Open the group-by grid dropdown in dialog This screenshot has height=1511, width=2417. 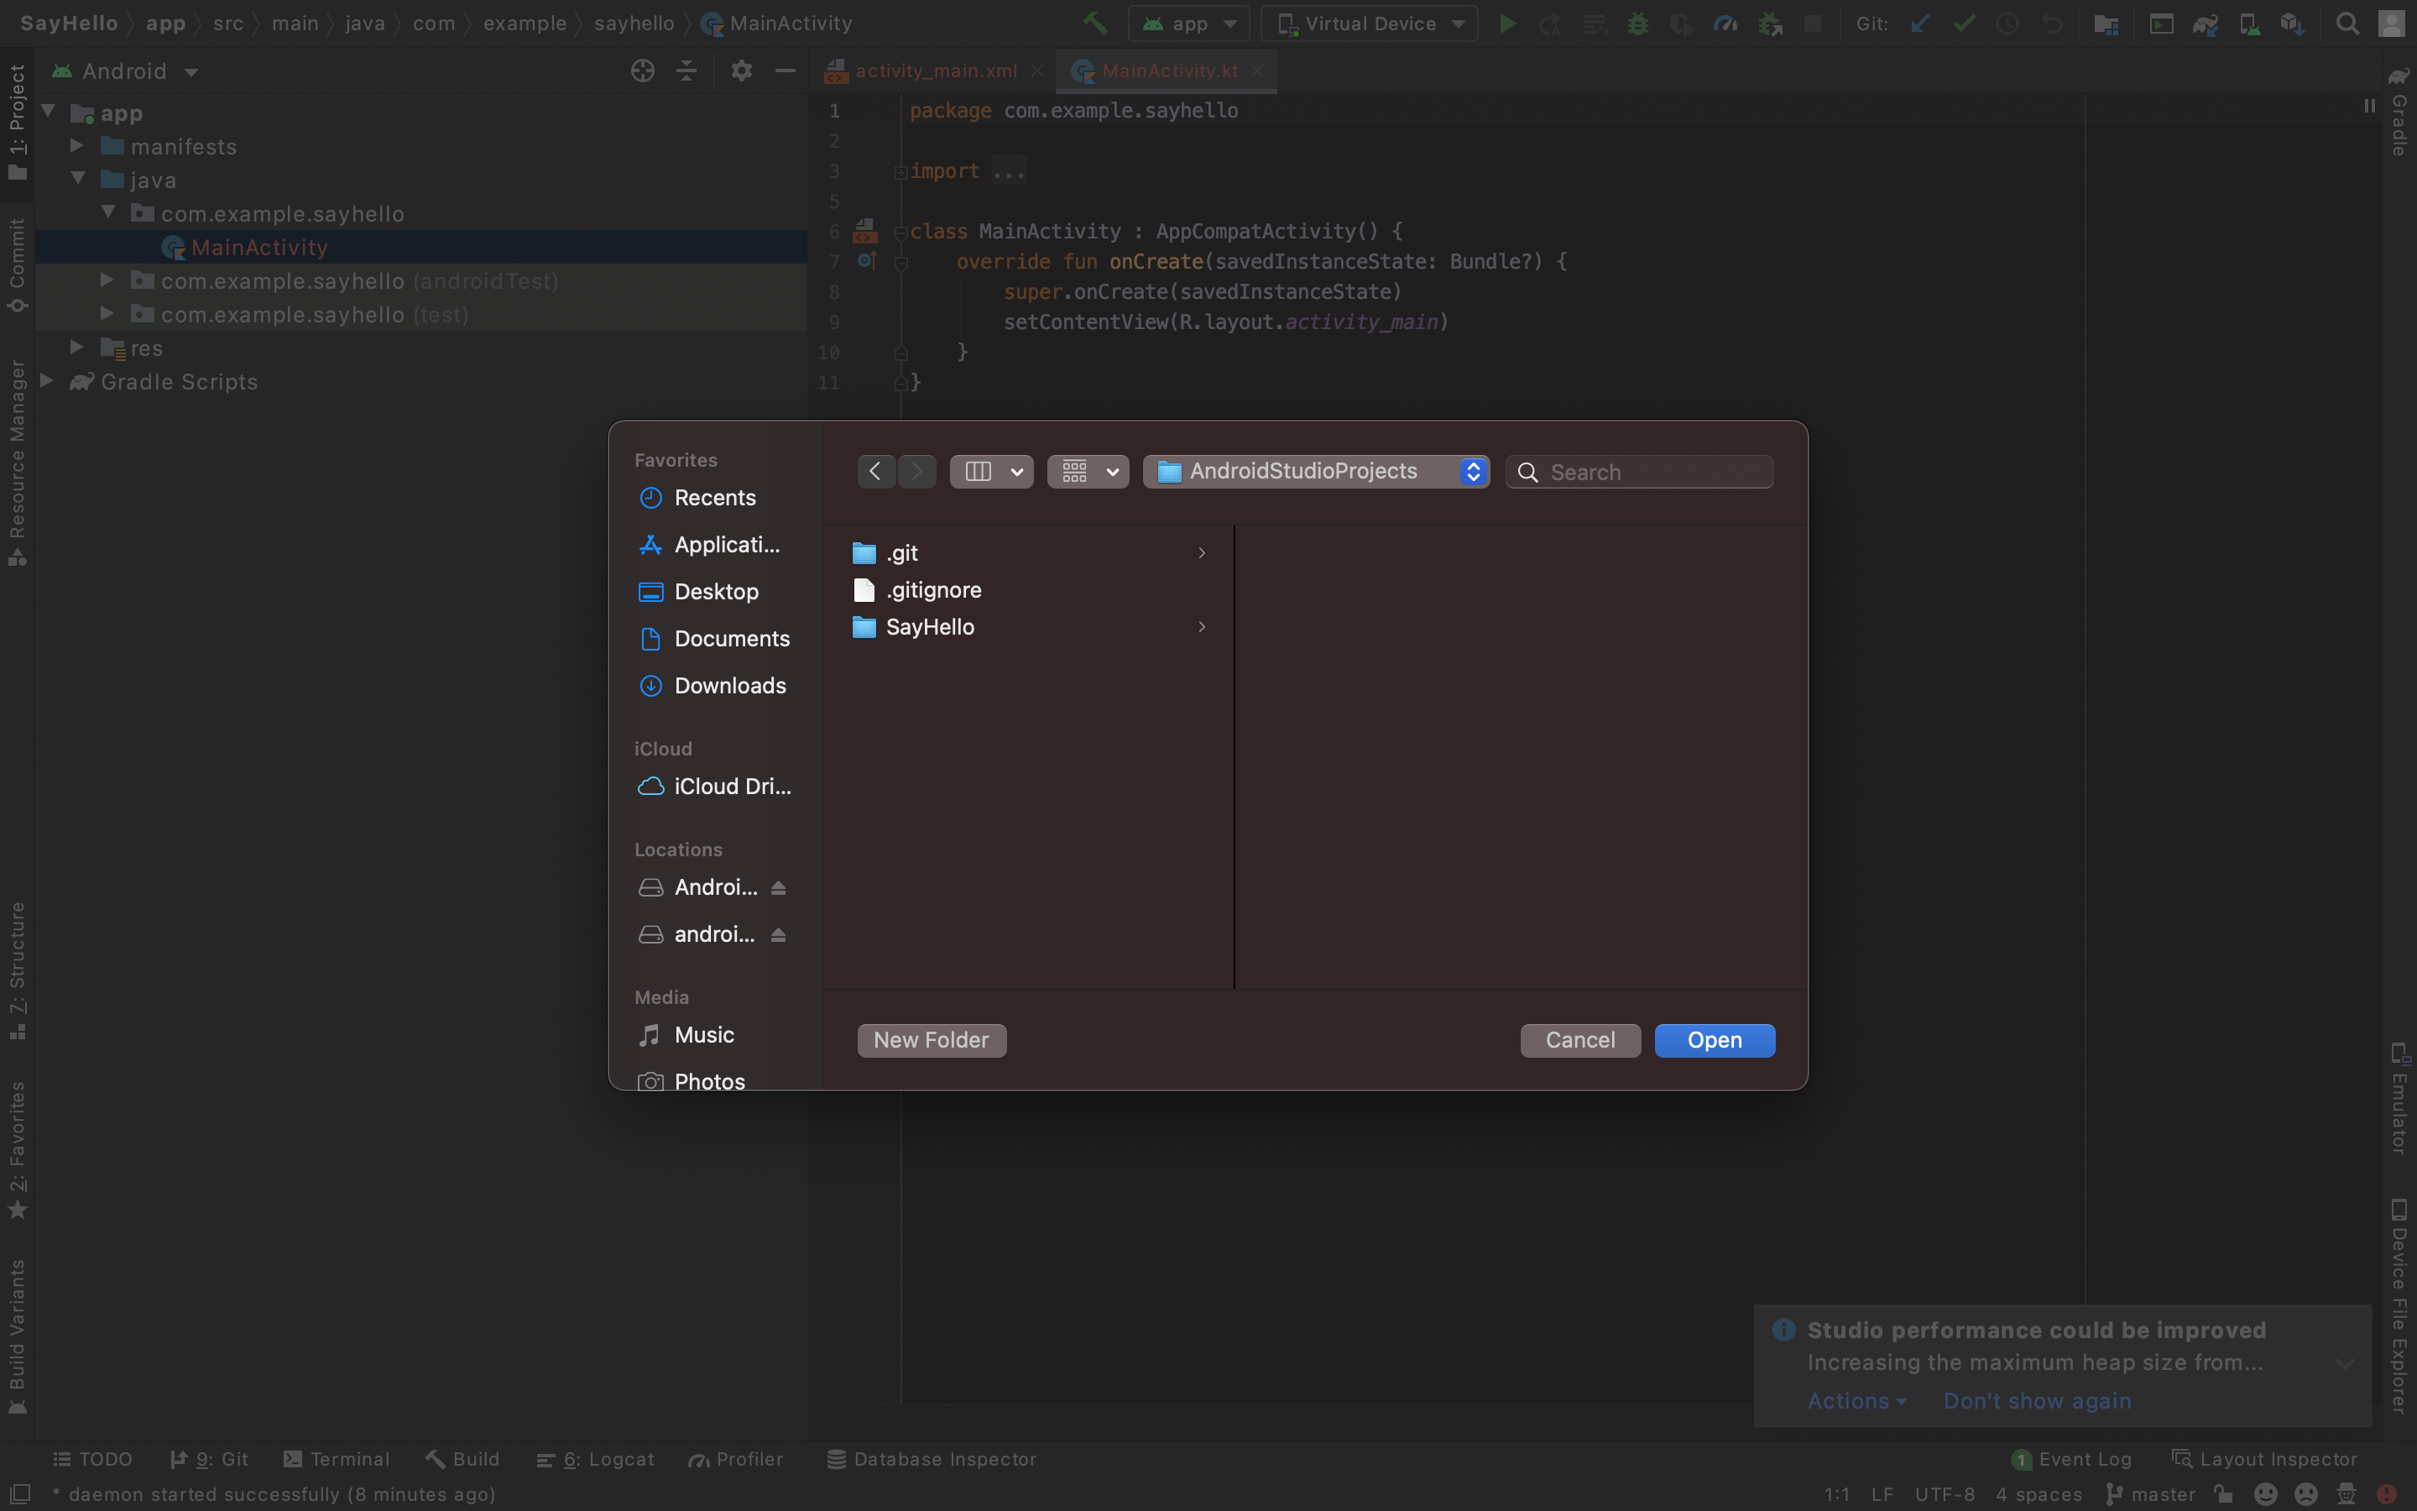pyautogui.click(x=1088, y=471)
